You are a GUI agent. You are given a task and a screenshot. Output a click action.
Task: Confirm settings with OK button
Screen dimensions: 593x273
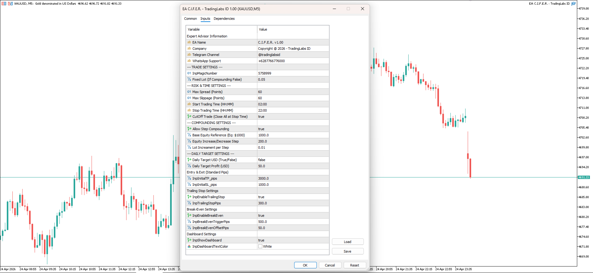pyautogui.click(x=305, y=265)
